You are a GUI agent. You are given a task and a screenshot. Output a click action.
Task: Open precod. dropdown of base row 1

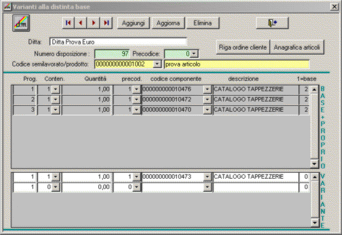pos(136,89)
